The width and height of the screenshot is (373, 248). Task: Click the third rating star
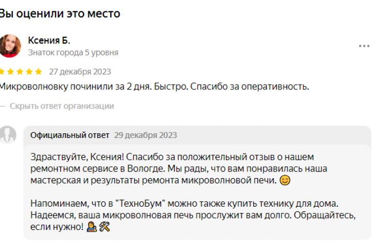pos(20,72)
